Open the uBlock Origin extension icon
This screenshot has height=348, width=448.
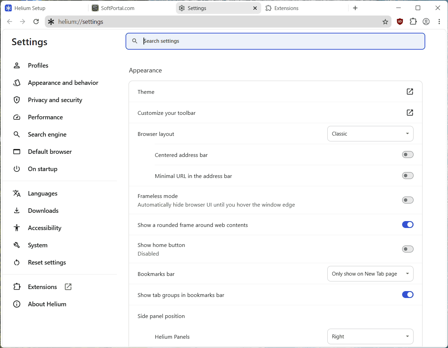click(x=400, y=22)
